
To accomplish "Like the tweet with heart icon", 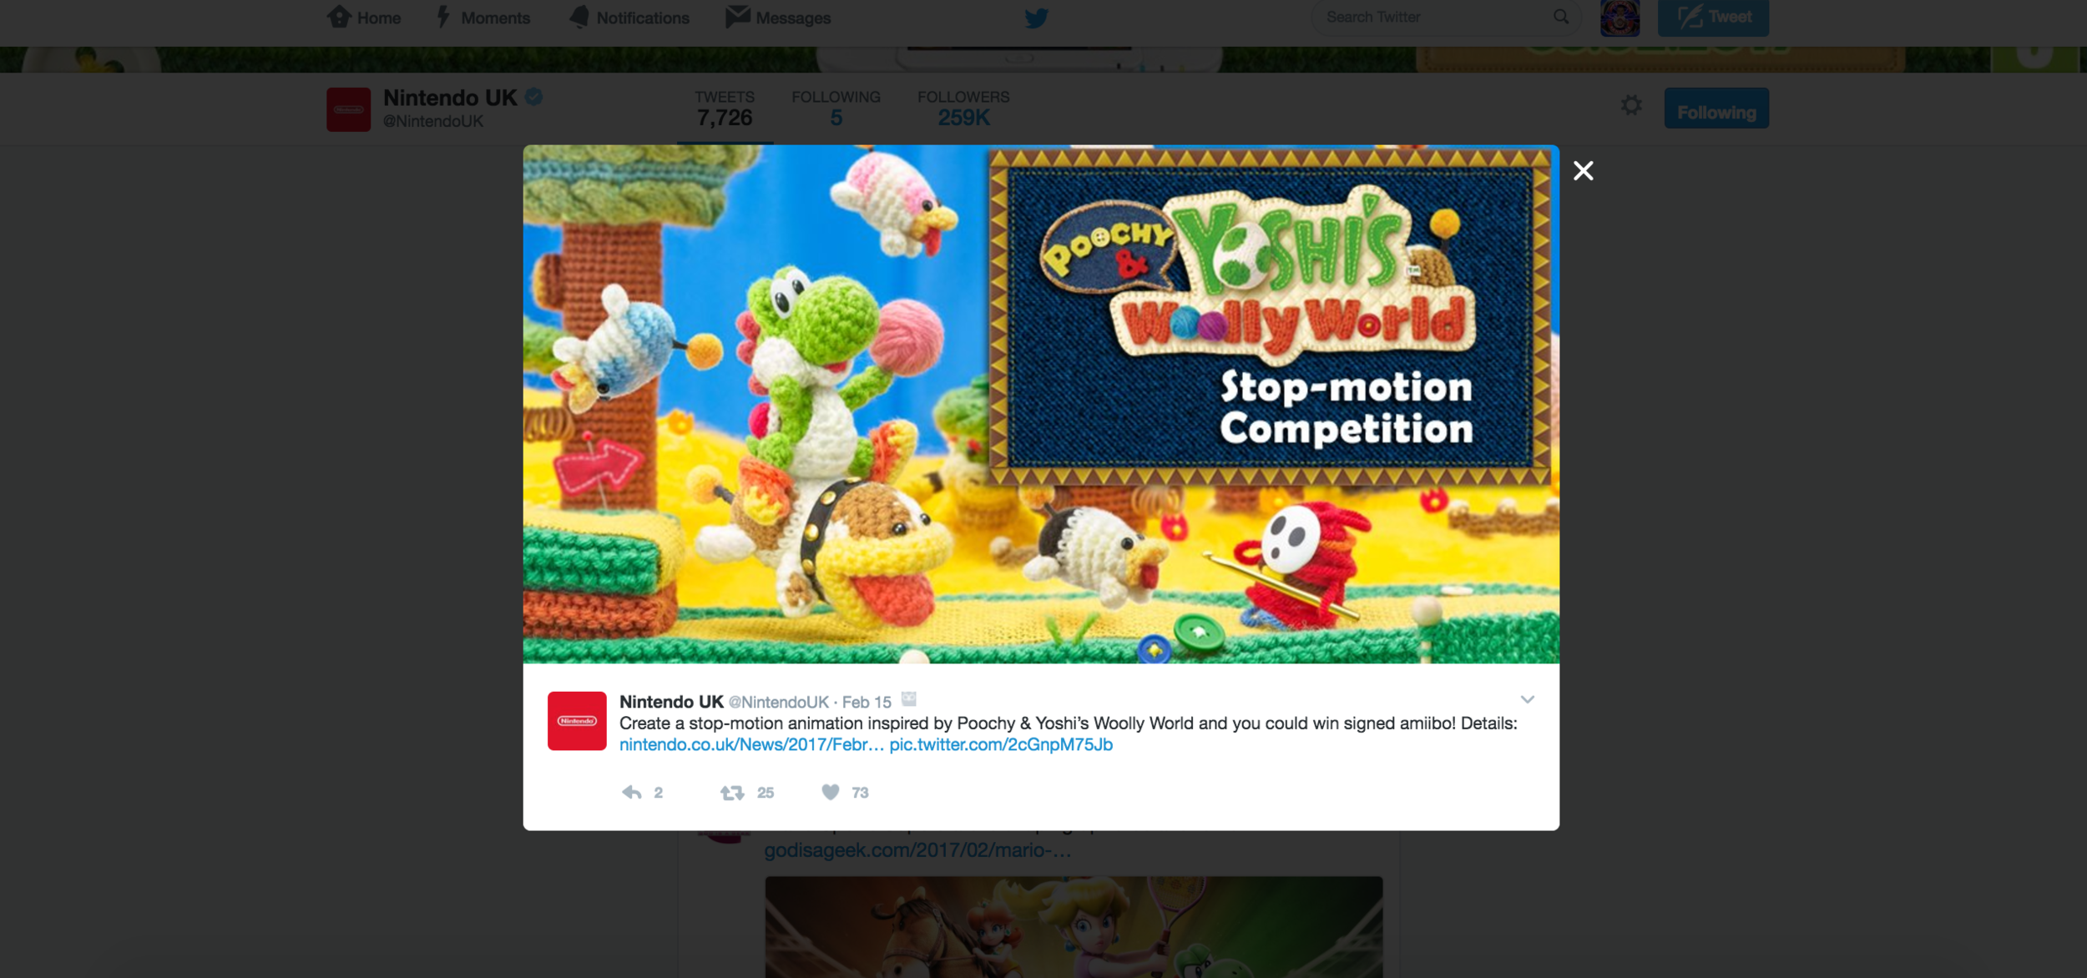I will coord(830,792).
